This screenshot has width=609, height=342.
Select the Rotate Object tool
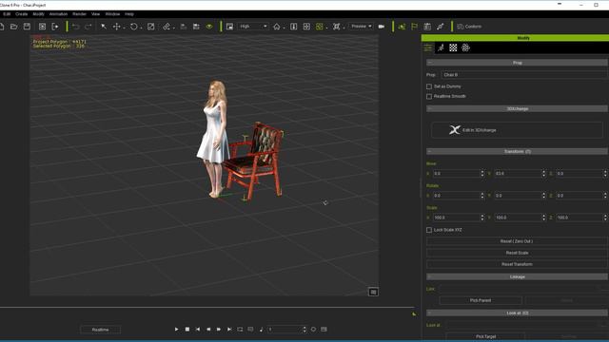coord(133,27)
